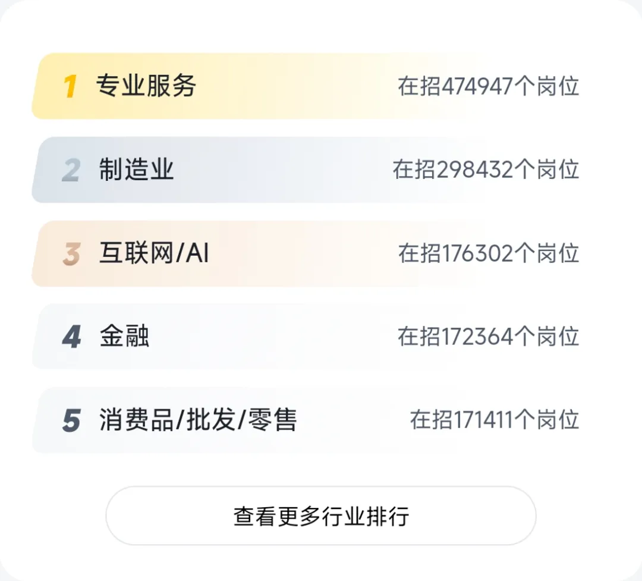View 在招474947个岗位 job listings

[489, 86]
